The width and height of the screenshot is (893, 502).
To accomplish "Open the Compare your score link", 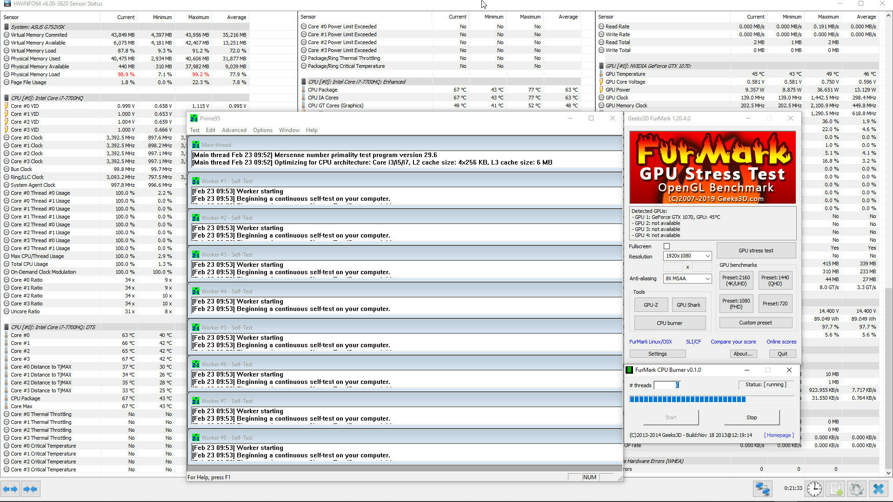I will coord(733,342).
